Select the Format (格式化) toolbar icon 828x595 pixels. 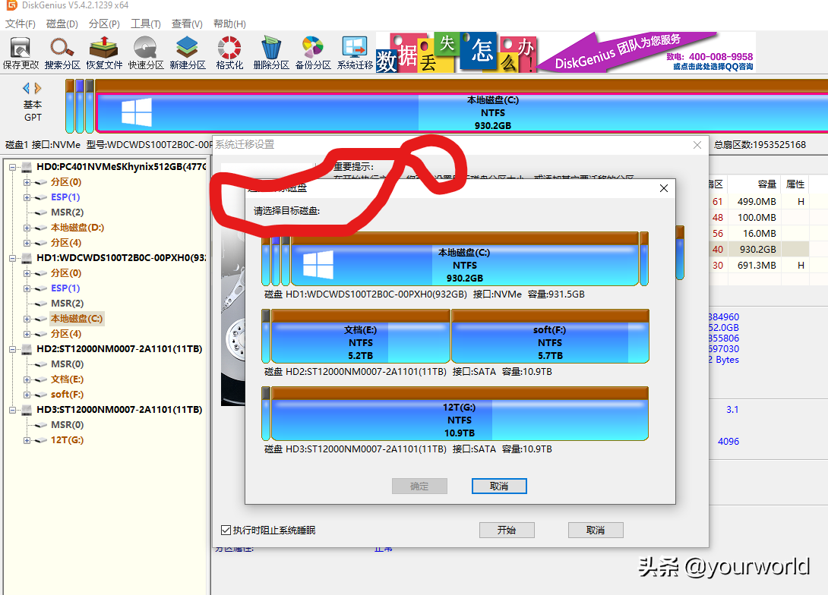click(x=229, y=53)
